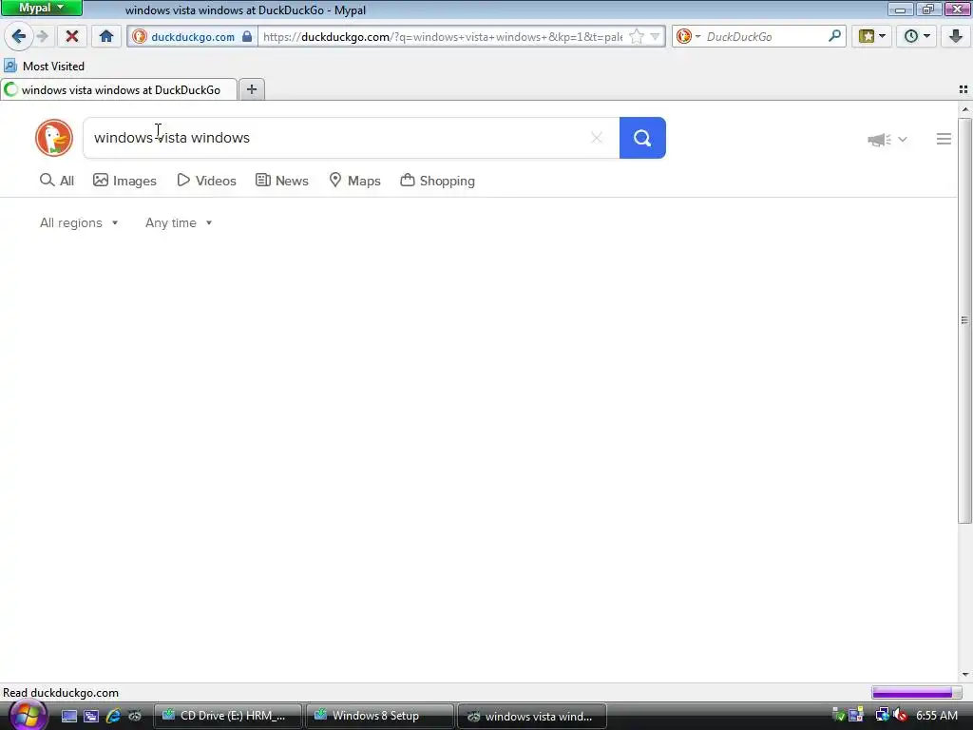Click Switch between windows quick launch icon
The width and height of the screenshot is (973, 730).
[x=91, y=716]
